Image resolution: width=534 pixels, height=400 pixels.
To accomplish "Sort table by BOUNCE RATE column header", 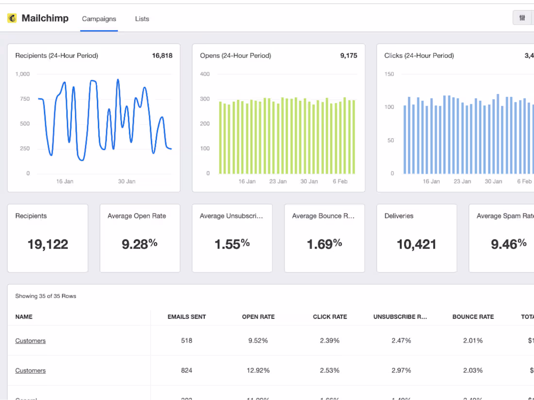I will coord(473,317).
